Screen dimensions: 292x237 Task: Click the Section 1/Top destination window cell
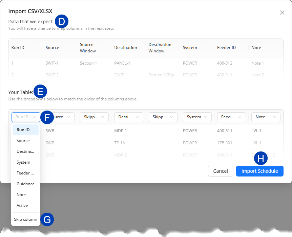click(161, 75)
